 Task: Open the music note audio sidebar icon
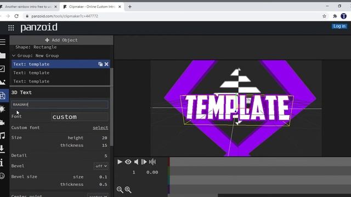pos(3,136)
